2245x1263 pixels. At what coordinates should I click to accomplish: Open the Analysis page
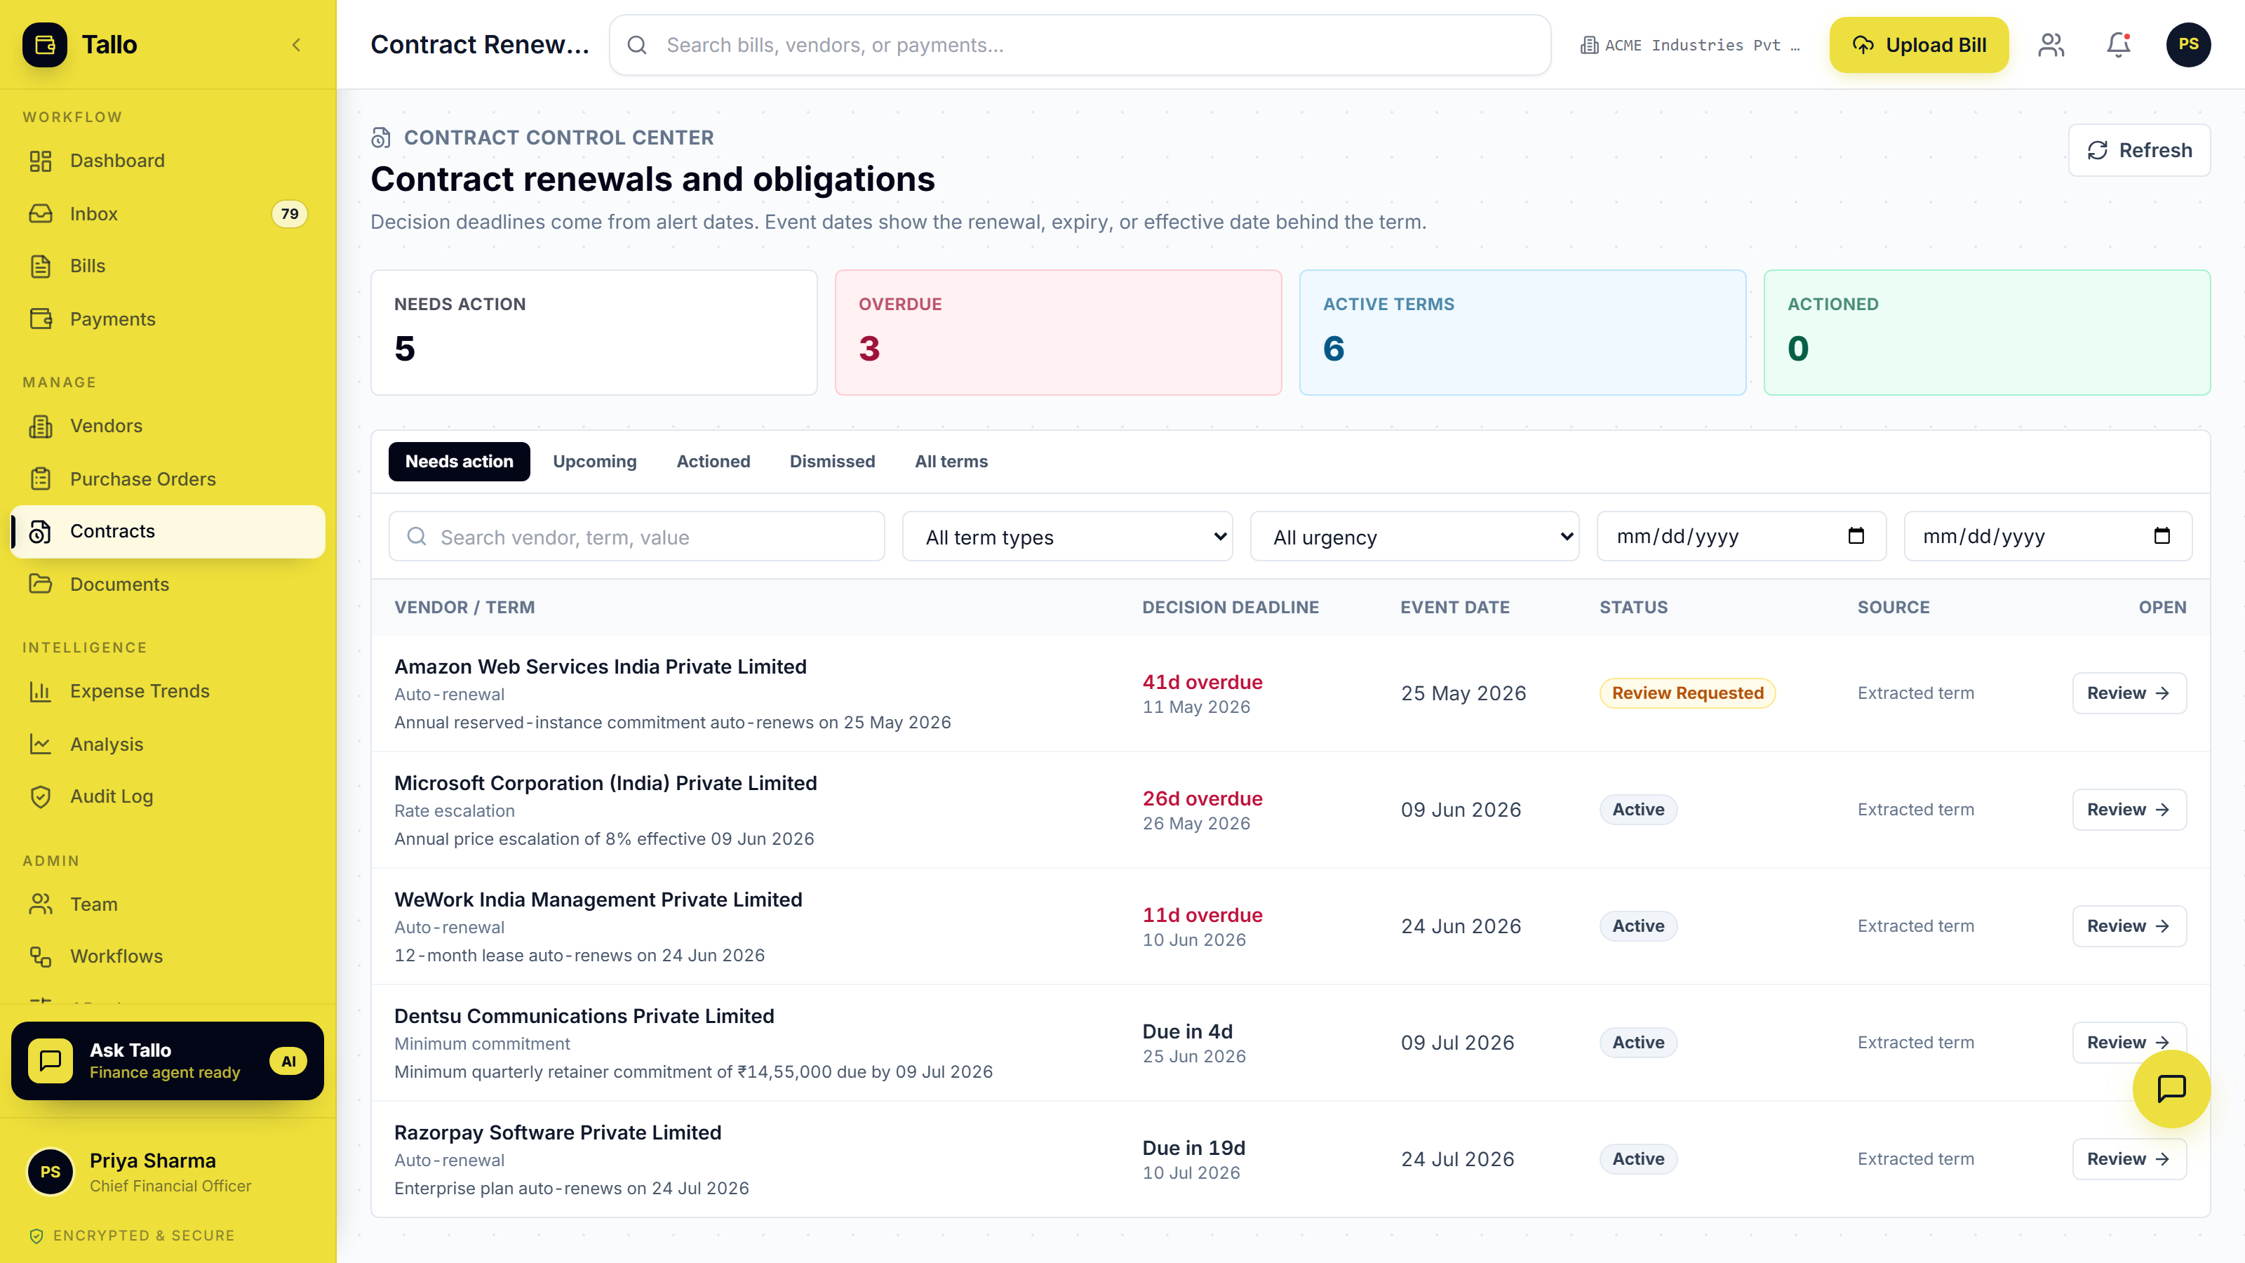click(x=168, y=744)
